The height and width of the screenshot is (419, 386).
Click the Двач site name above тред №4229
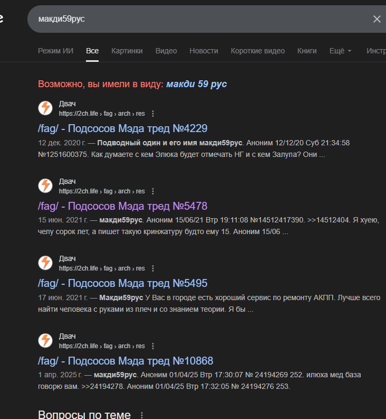[x=67, y=104]
